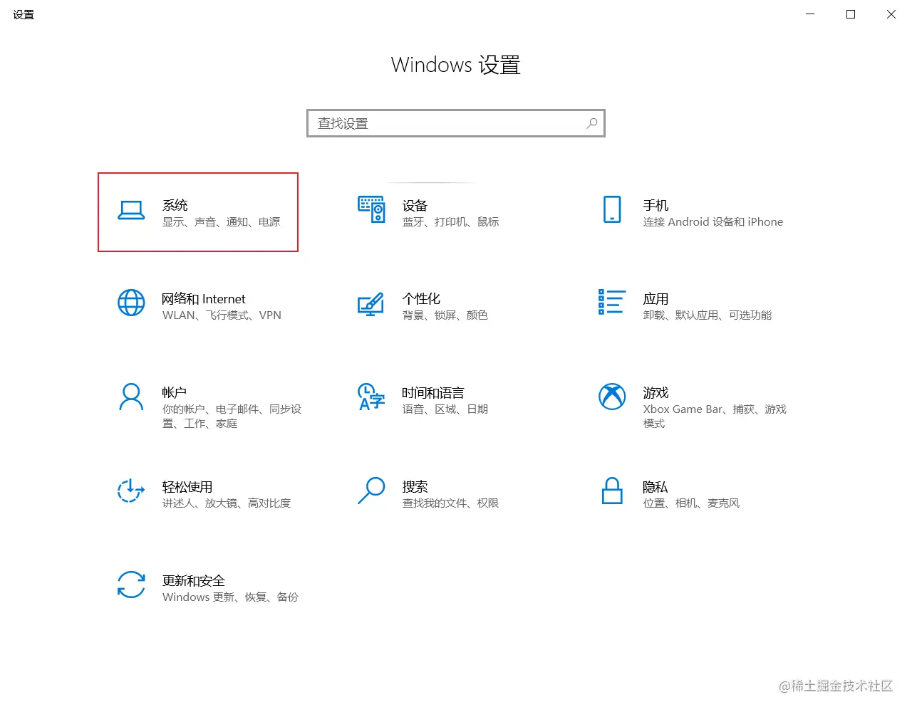The width and height of the screenshot is (912, 712).
Task: Click the text 背景、锁屏、颜色
Action: [x=445, y=315]
